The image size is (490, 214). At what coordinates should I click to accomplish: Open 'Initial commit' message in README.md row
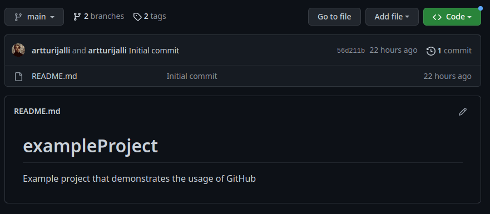coord(192,76)
